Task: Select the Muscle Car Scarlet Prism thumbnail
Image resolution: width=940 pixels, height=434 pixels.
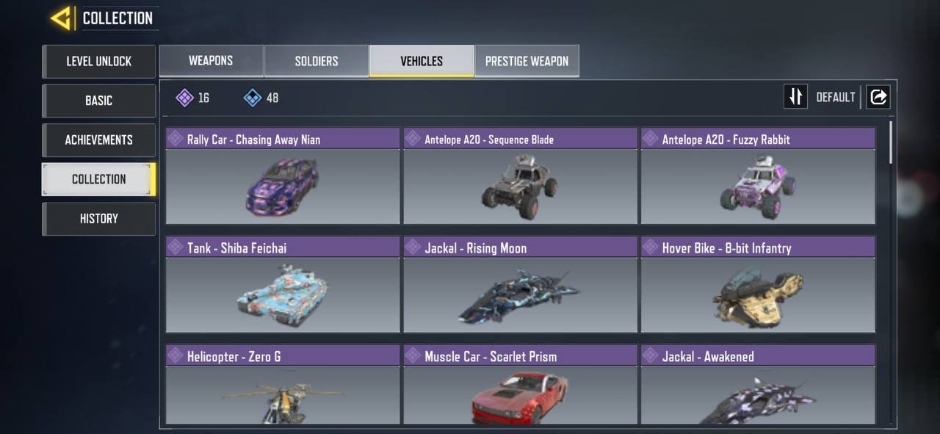Action: [x=520, y=395]
